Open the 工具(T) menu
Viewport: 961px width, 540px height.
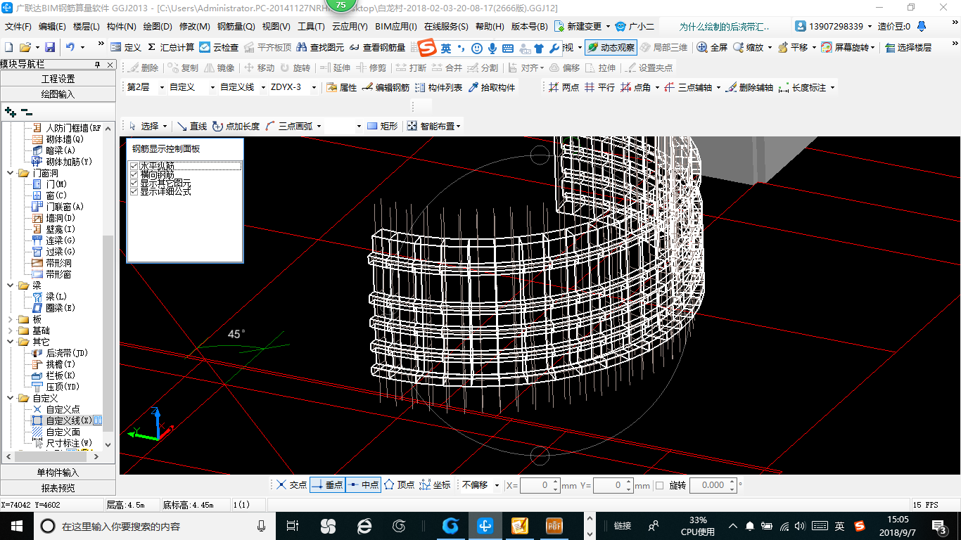[311, 27]
